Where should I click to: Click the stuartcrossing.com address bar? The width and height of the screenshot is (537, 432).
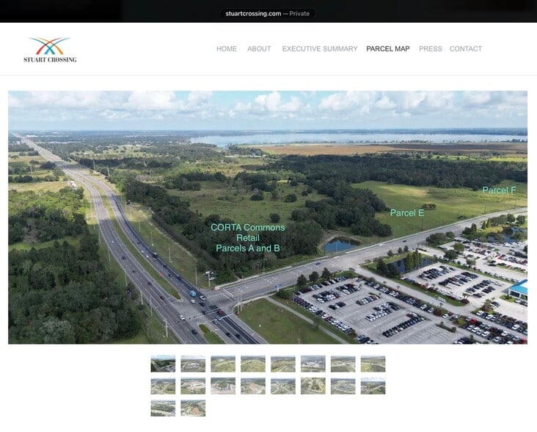coord(268,13)
